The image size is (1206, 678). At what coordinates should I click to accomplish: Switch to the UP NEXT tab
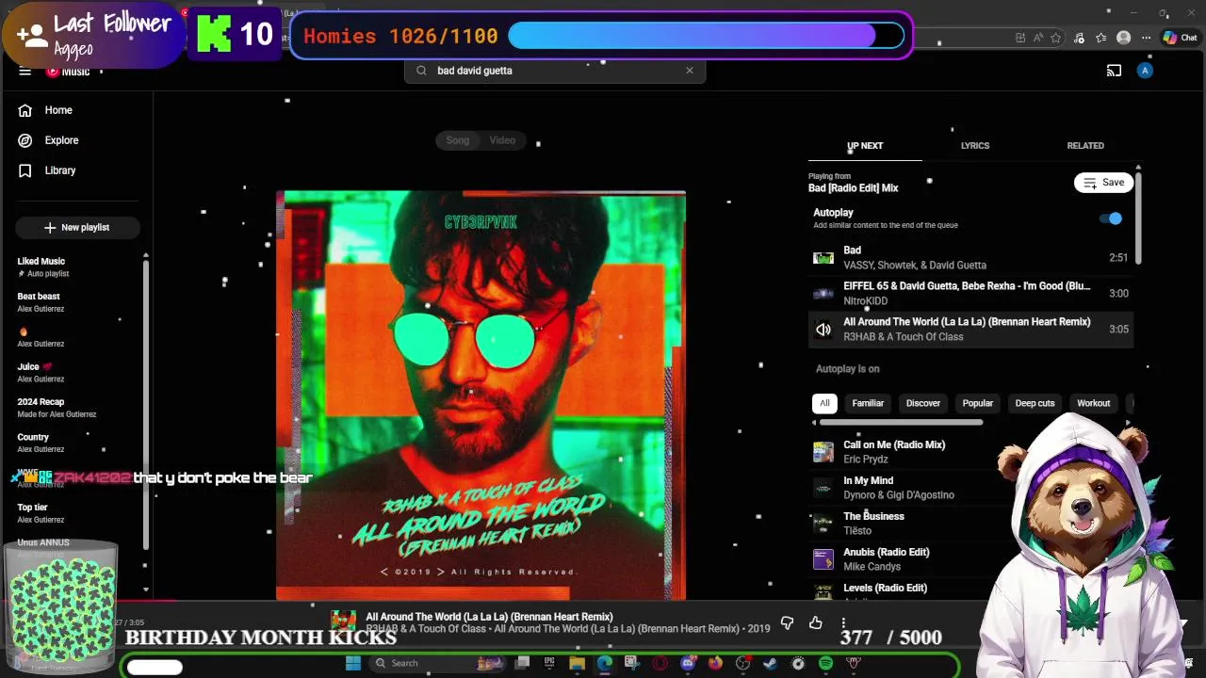[865, 146]
